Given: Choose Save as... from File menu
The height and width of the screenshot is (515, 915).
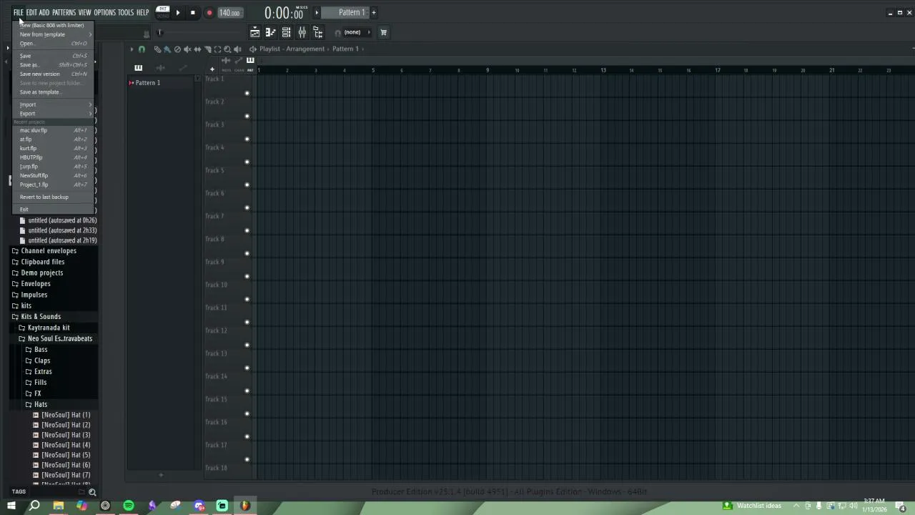Looking at the screenshot, I should 53,65.
